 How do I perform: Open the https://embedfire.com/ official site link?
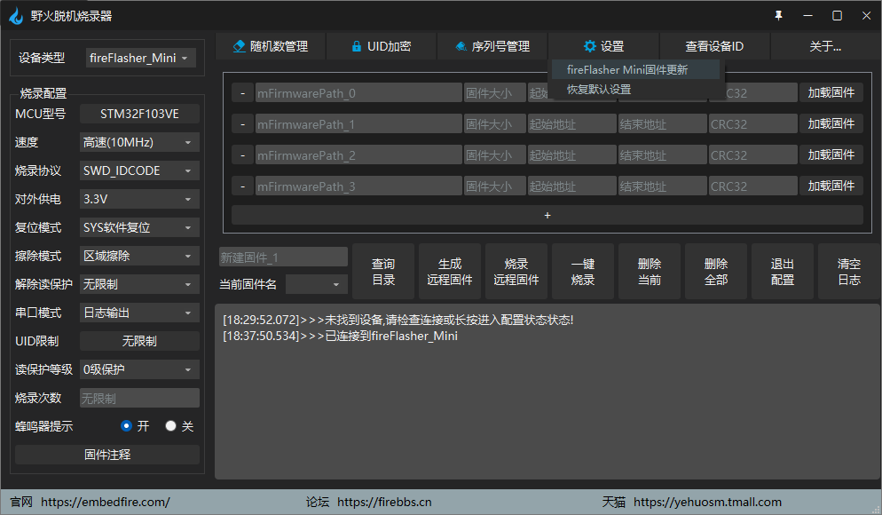106,502
